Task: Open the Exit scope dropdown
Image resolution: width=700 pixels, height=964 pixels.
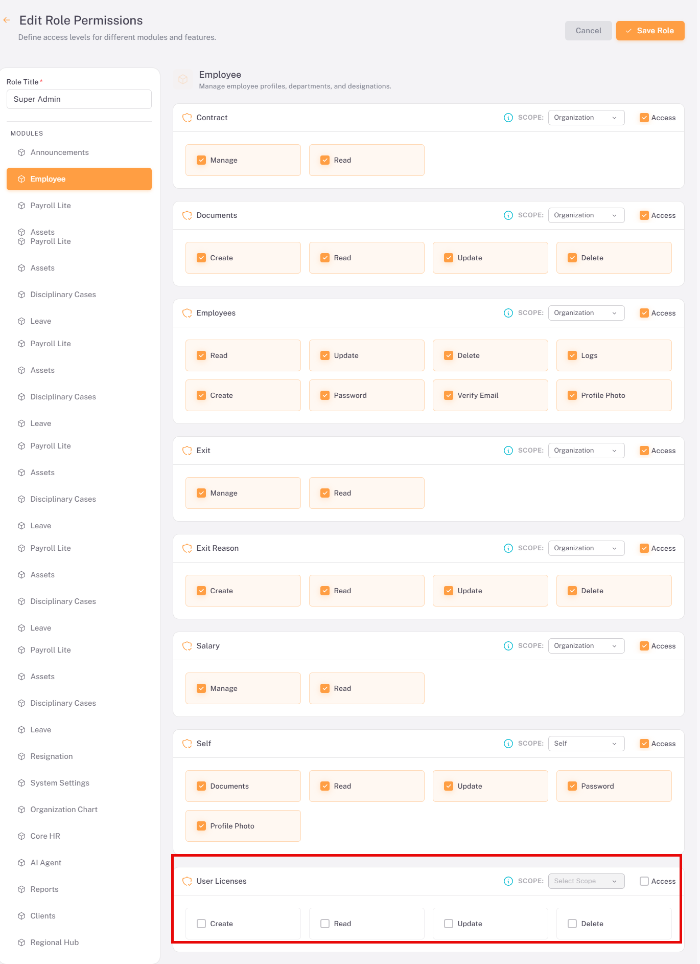Action: 586,451
